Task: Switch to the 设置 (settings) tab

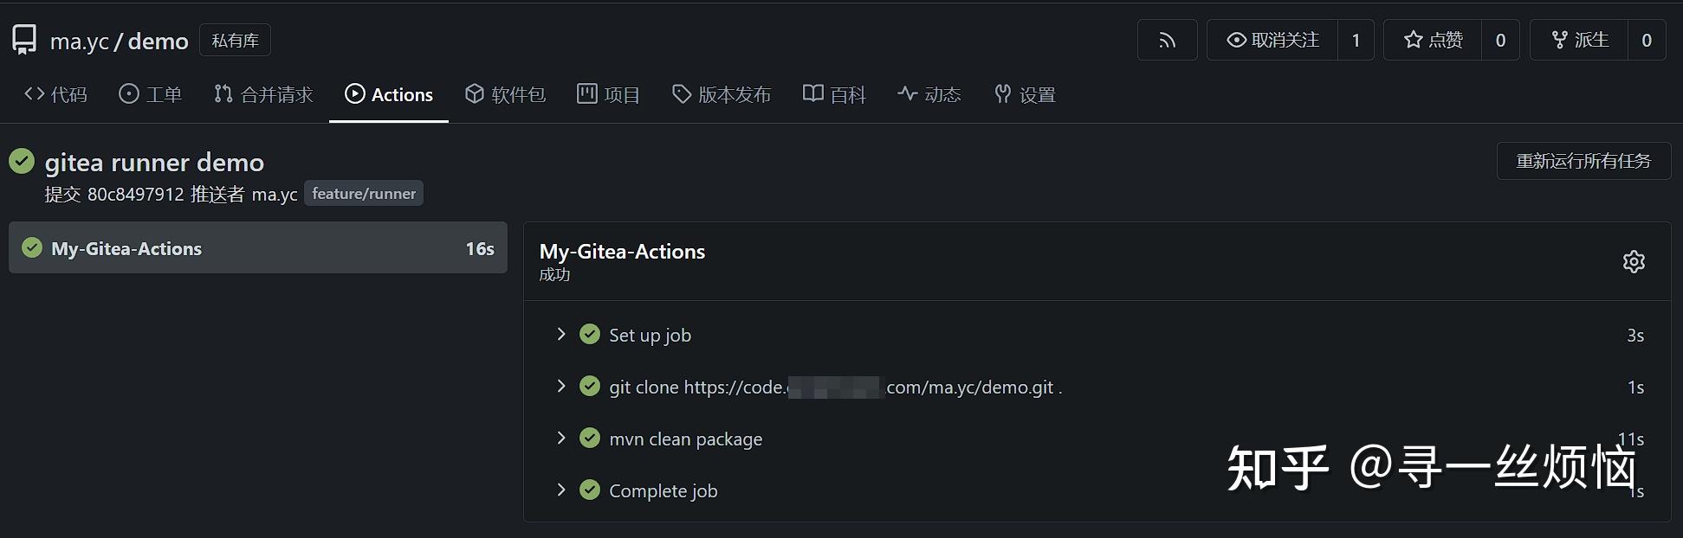Action: pyautogui.click(x=1025, y=94)
